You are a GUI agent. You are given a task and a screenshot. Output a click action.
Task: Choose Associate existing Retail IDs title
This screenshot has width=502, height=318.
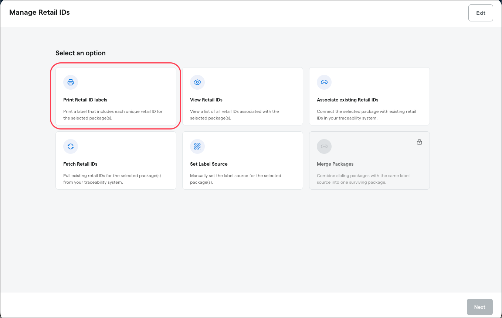pos(347,100)
